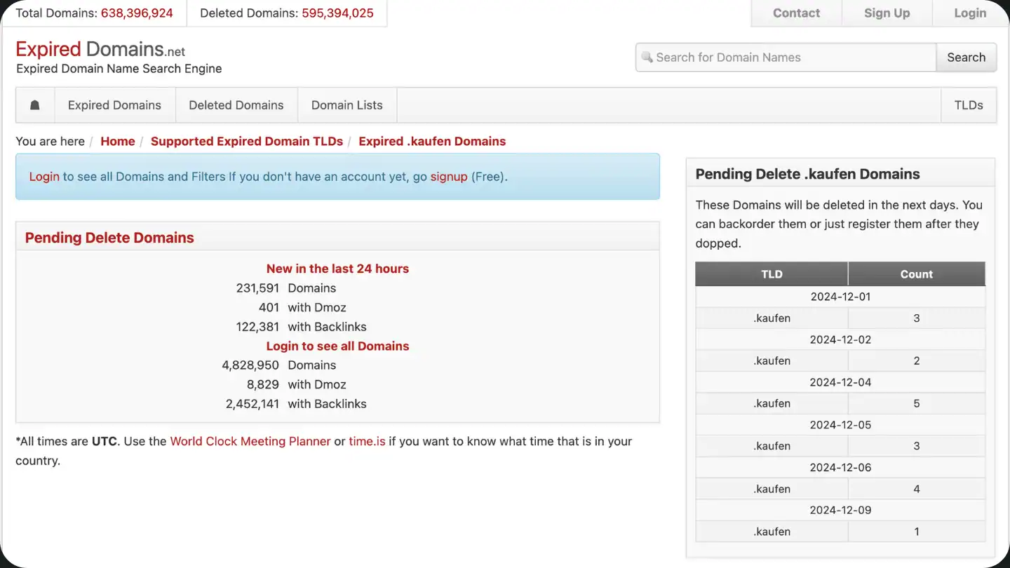Open the time.is link
This screenshot has height=568, width=1010.
coord(367,441)
